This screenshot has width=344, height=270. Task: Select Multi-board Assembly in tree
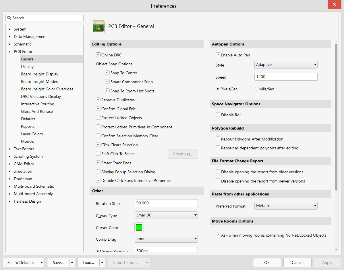[x=33, y=194]
